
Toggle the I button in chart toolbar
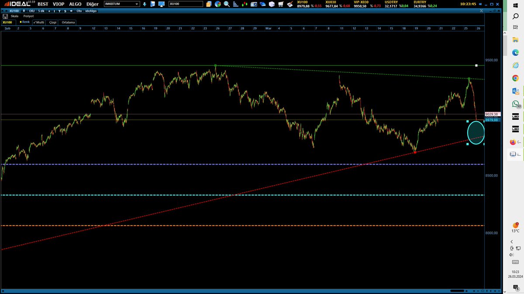click(x=54, y=11)
